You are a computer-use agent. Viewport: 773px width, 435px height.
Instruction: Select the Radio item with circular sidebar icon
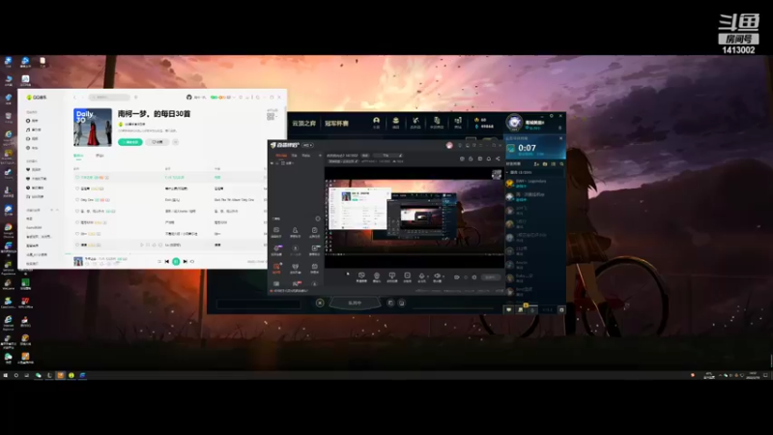[x=33, y=148]
